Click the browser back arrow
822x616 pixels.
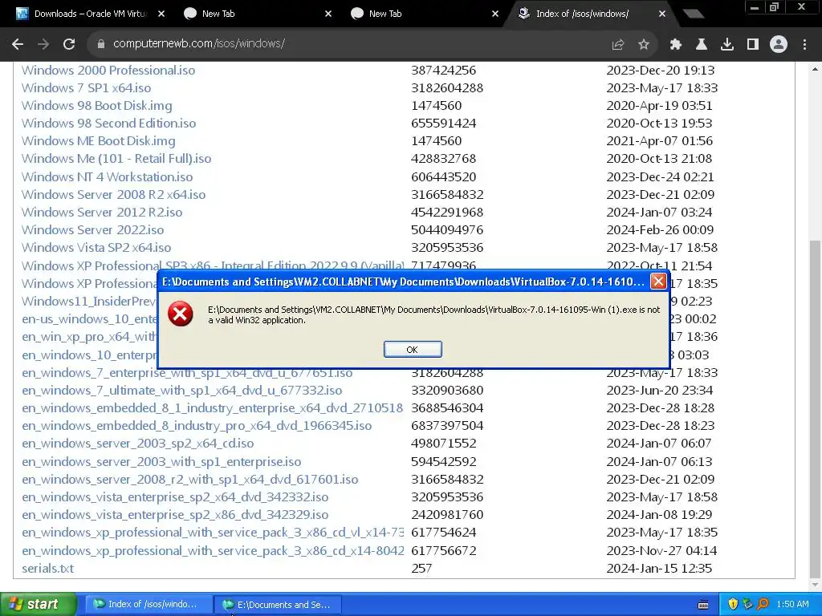18,44
